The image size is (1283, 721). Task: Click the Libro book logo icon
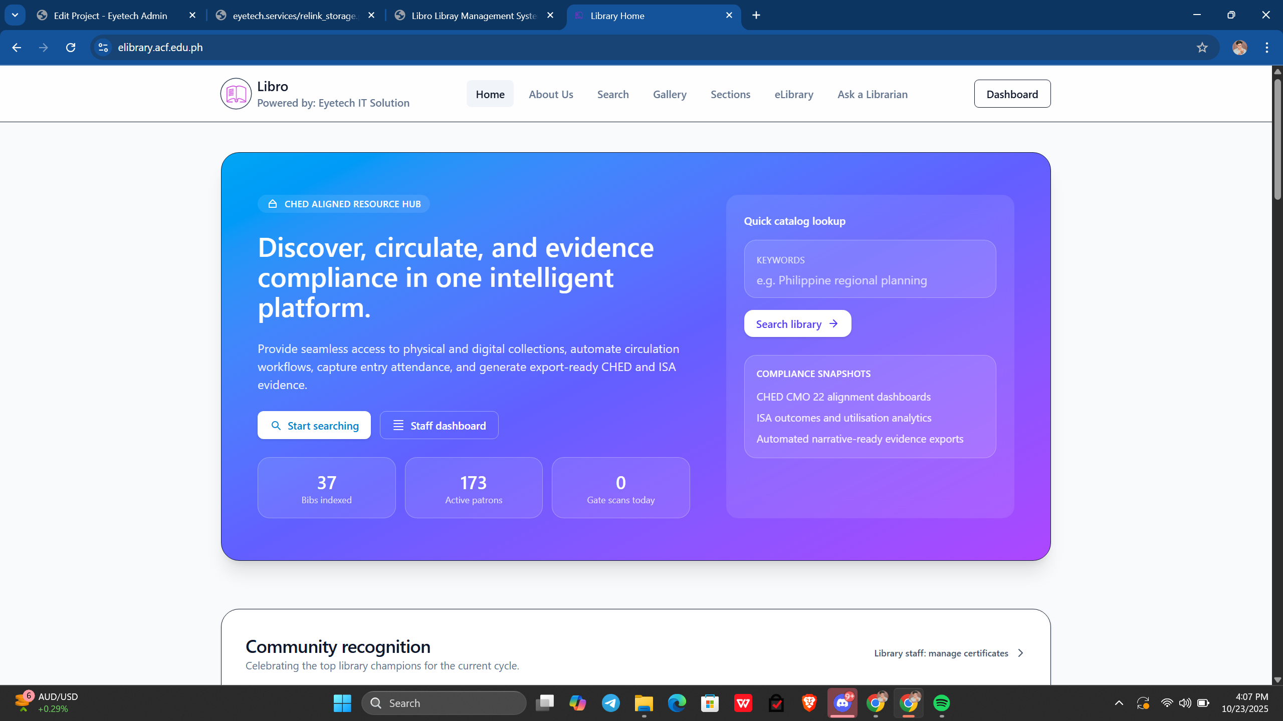[x=236, y=94]
